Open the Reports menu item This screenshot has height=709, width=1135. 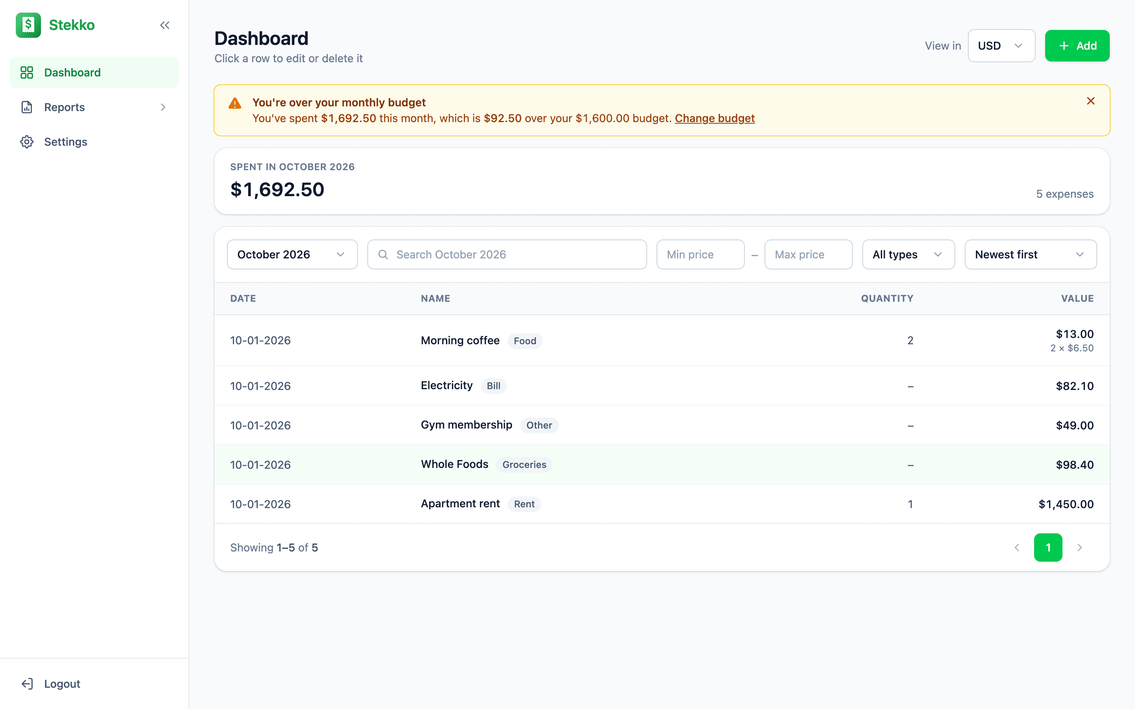pyautogui.click(x=94, y=107)
